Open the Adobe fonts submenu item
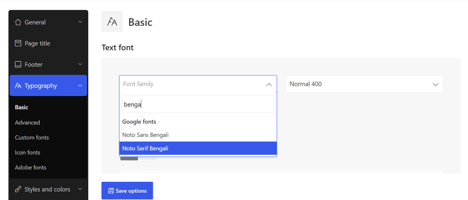The height and width of the screenshot is (200, 468). (x=31, y=168)
